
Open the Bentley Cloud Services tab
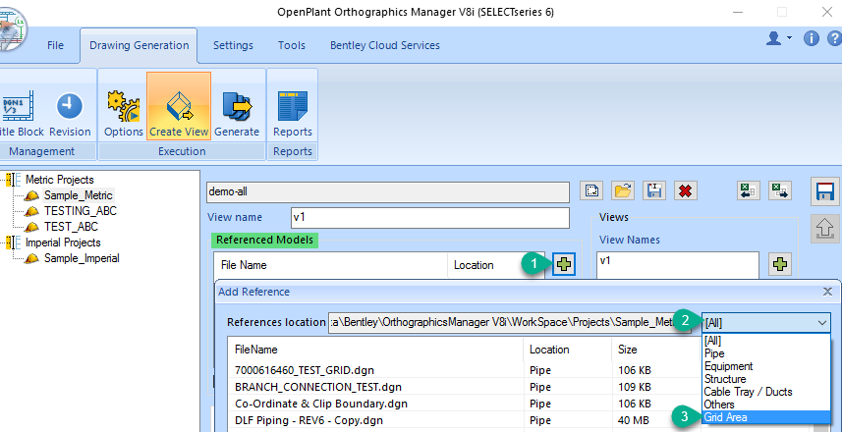tap(385, 45)
